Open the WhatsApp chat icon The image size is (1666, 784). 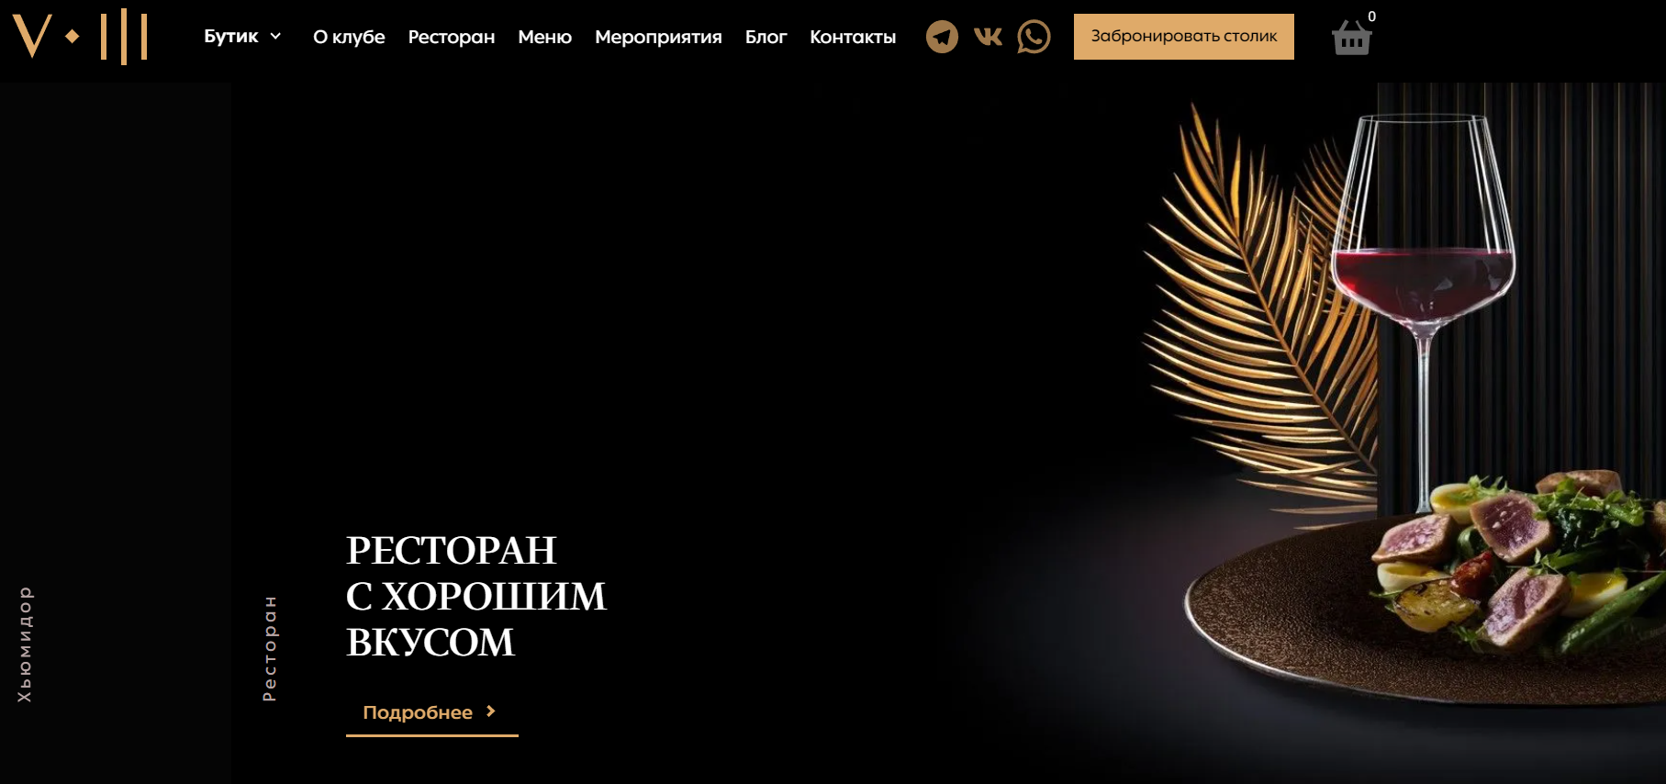1034,37
